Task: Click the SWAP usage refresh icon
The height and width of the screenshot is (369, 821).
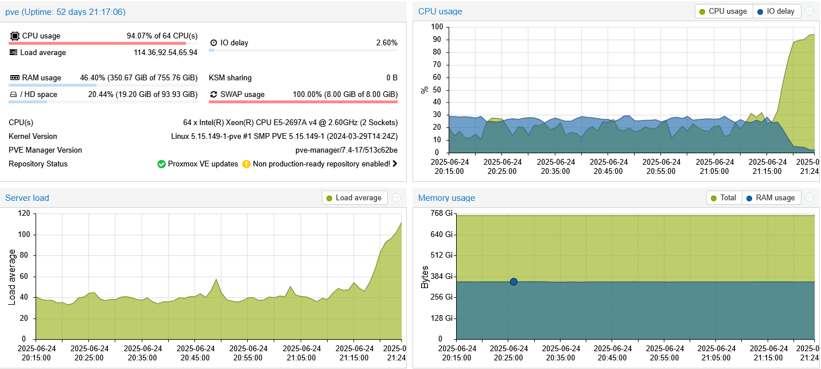Action: 213,95
